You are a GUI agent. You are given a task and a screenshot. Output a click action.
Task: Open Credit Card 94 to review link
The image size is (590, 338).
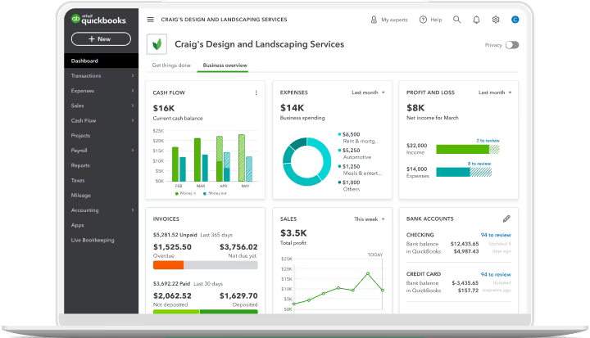[496, 274]
